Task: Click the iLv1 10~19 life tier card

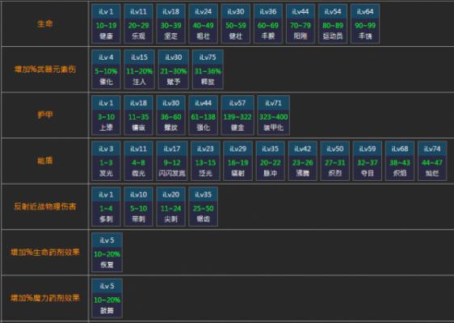Action: pyautogui.click(x=106, y=24)
